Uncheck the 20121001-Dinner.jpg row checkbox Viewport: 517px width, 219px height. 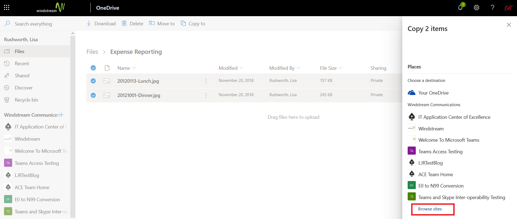93,95
